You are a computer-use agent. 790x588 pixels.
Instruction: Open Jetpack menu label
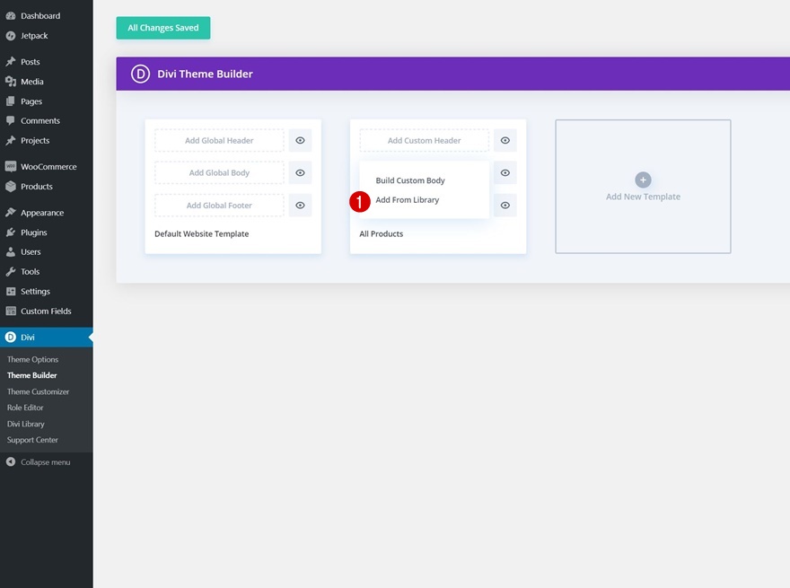(34, 36)
